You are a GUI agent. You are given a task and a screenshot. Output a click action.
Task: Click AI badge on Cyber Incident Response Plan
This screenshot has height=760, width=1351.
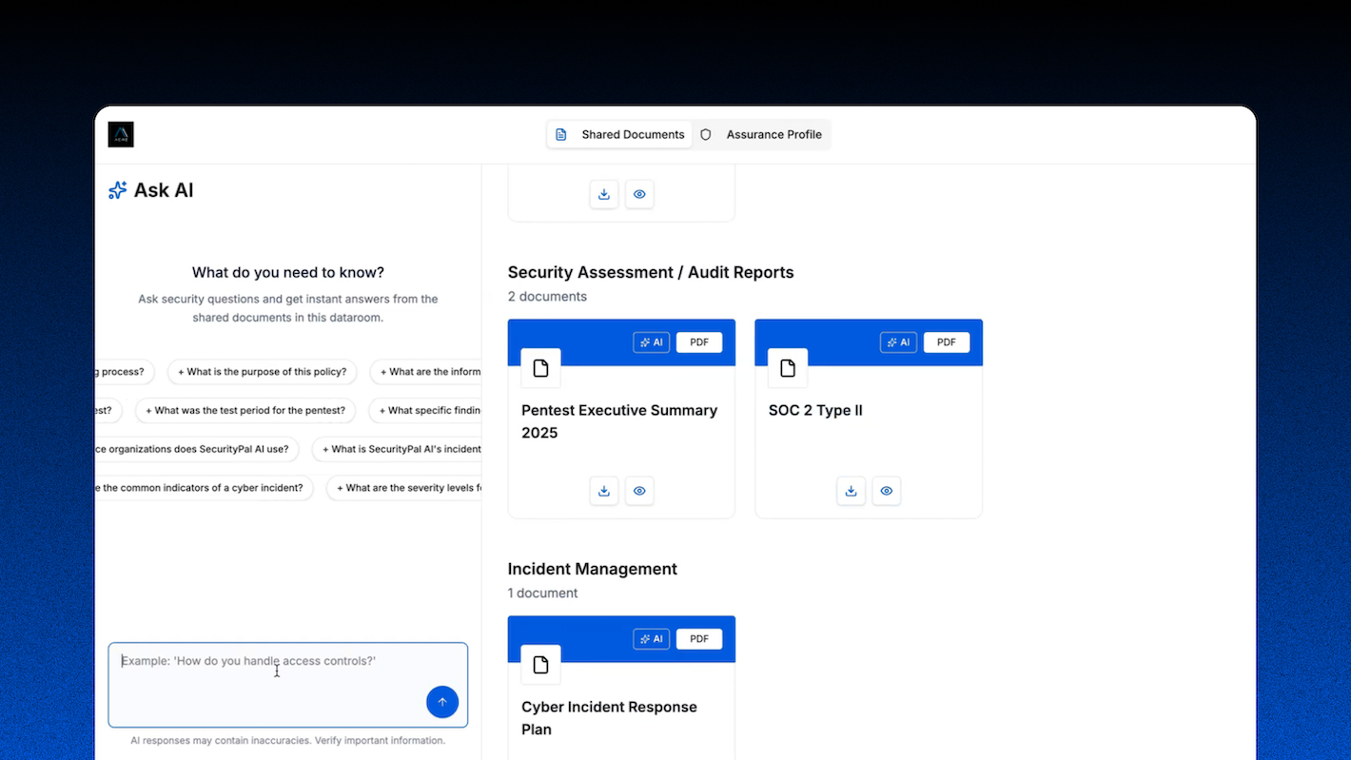click(x=652, y=639)
